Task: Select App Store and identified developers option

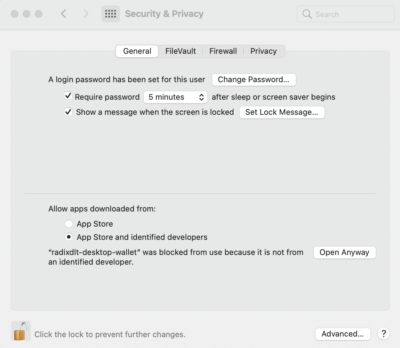Action: [x=69, y=237]
